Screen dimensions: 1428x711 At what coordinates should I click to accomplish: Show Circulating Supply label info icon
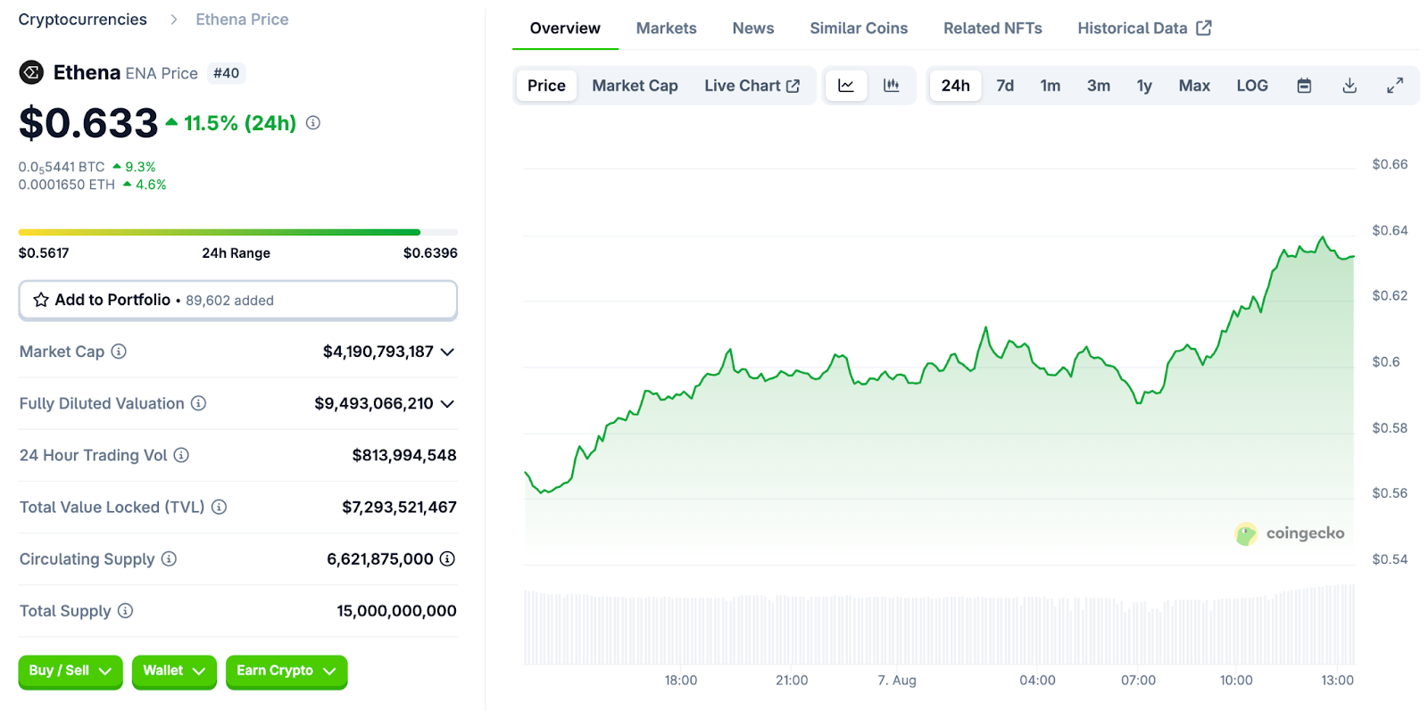(169, 558)
